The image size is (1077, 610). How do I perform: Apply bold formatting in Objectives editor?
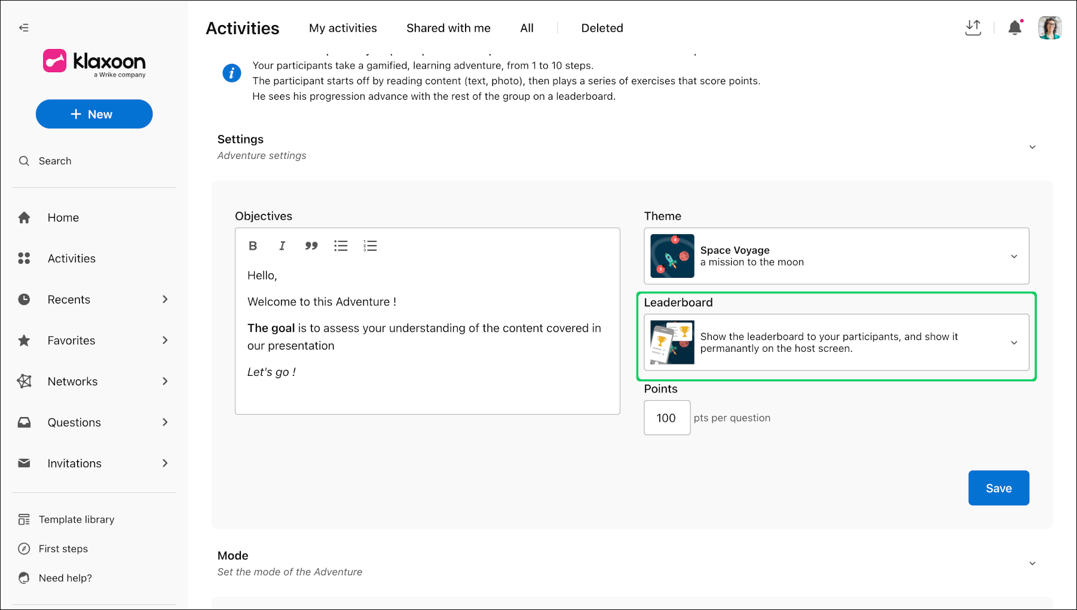253,246
